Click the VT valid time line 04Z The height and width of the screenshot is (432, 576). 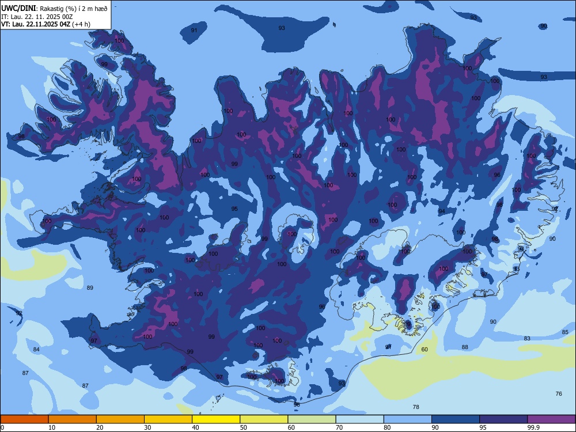[x=46, y=24]
